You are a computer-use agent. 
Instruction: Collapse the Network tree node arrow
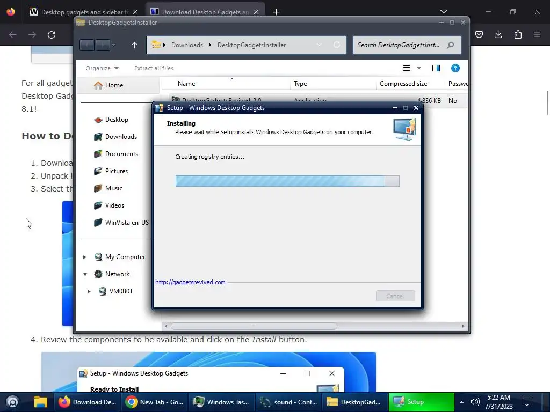(x=85, y=274)
